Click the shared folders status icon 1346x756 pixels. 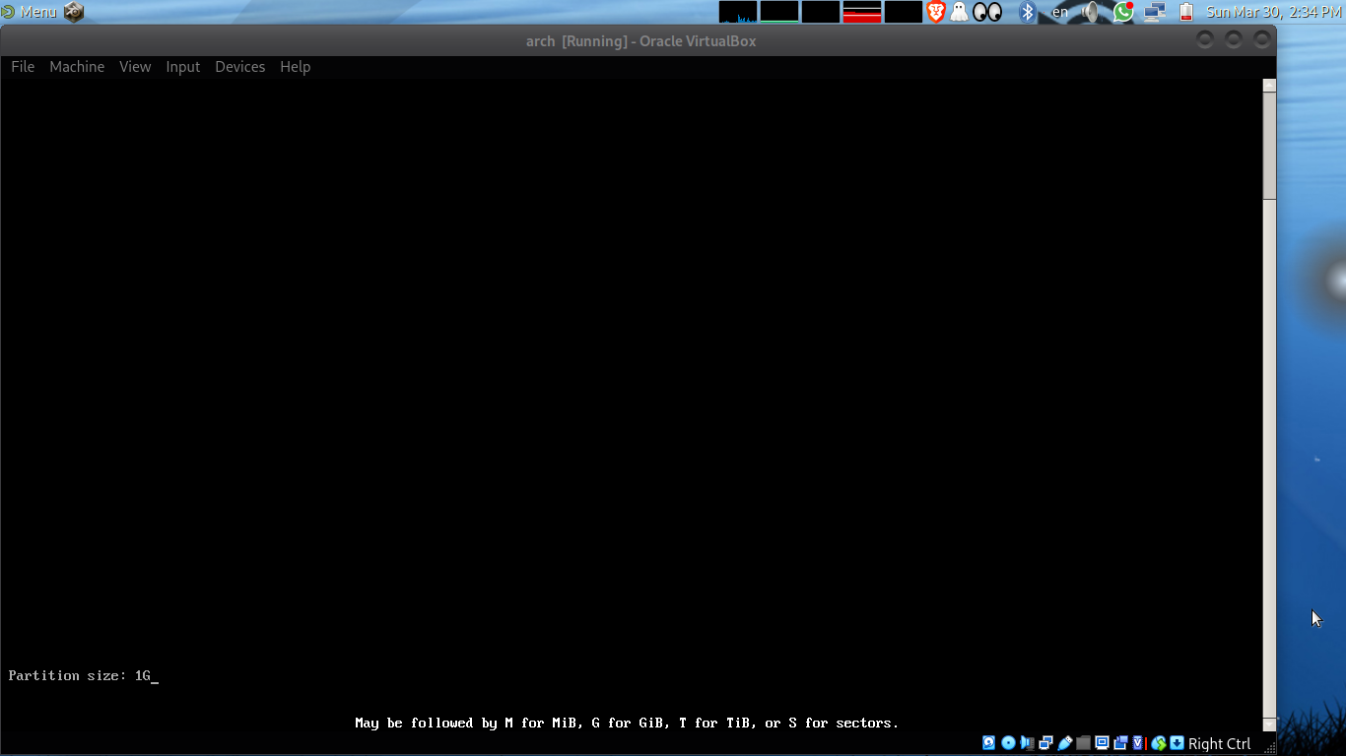tap(1083, 743)
